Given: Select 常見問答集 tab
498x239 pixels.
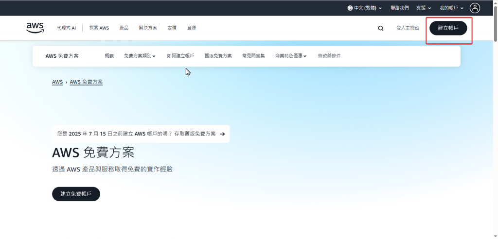Looking at the screenshot, I should point(253,56).
